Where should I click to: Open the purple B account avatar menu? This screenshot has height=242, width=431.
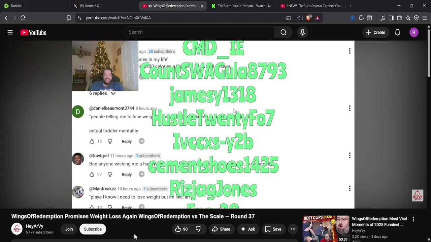pos(414,32)
